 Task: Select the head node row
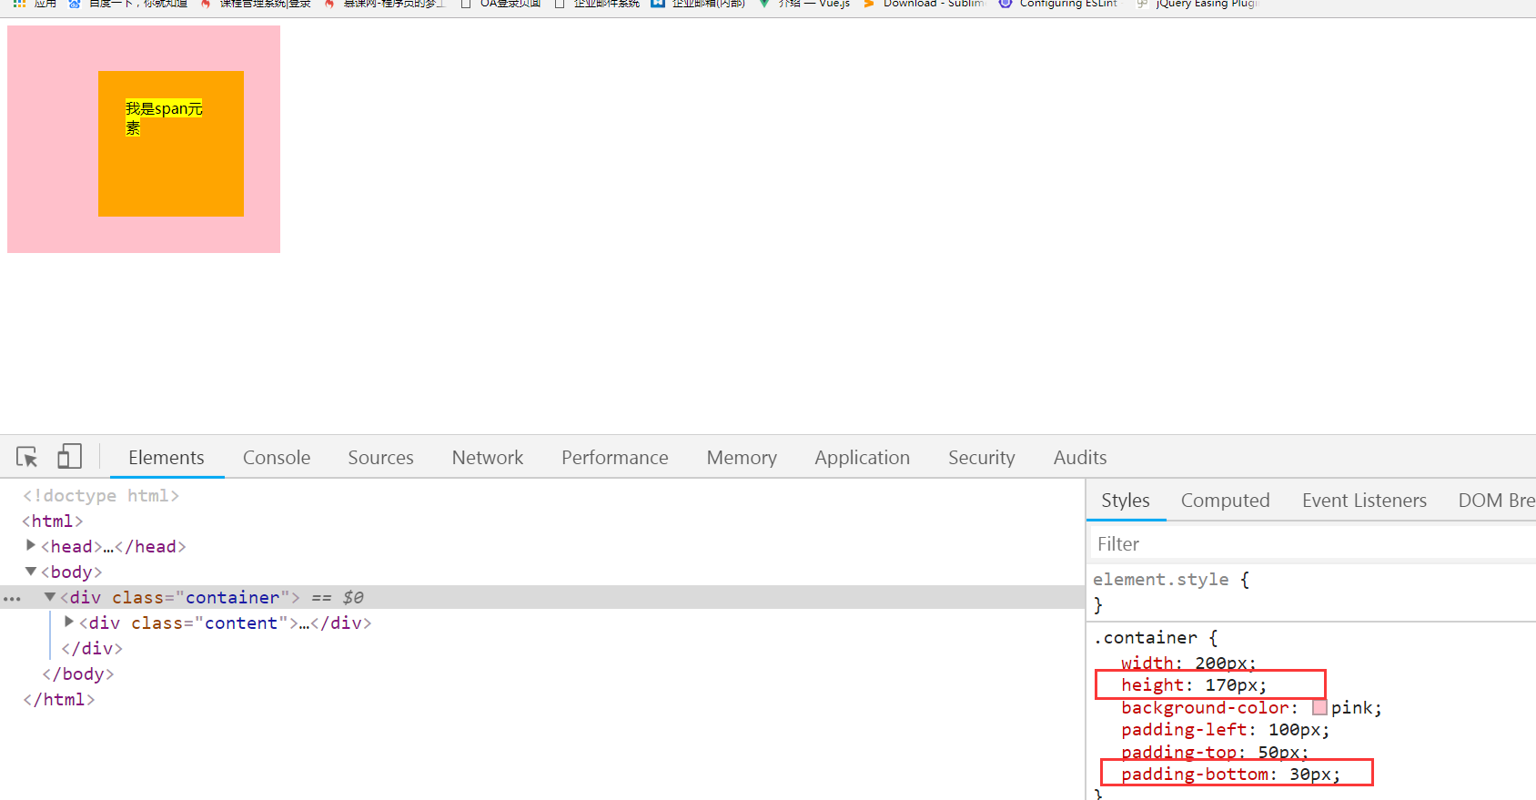coord(114,546)
